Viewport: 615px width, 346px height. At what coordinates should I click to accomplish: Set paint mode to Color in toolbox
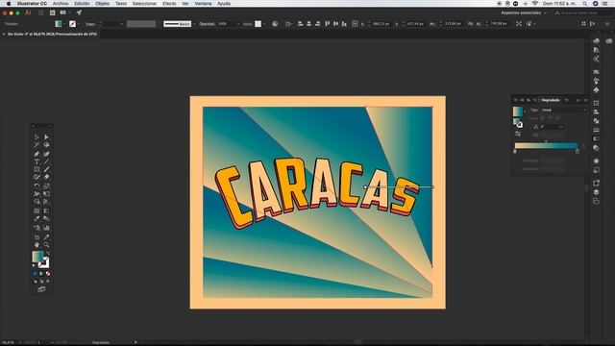point(36,273)
